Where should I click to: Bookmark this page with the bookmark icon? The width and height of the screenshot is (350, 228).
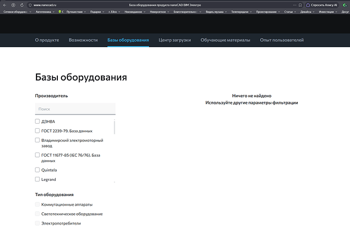(x=300, y=5)
